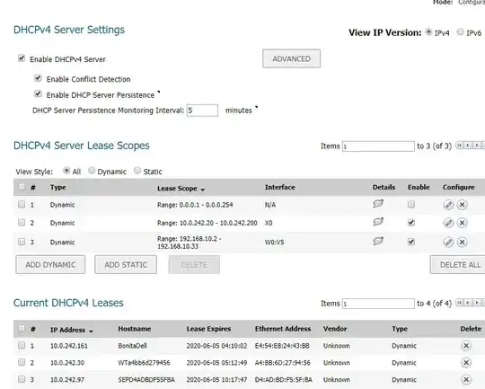Select all lease scopes header checkbox
Viewport: 485px width, 389px height.
tap(22, 187)
